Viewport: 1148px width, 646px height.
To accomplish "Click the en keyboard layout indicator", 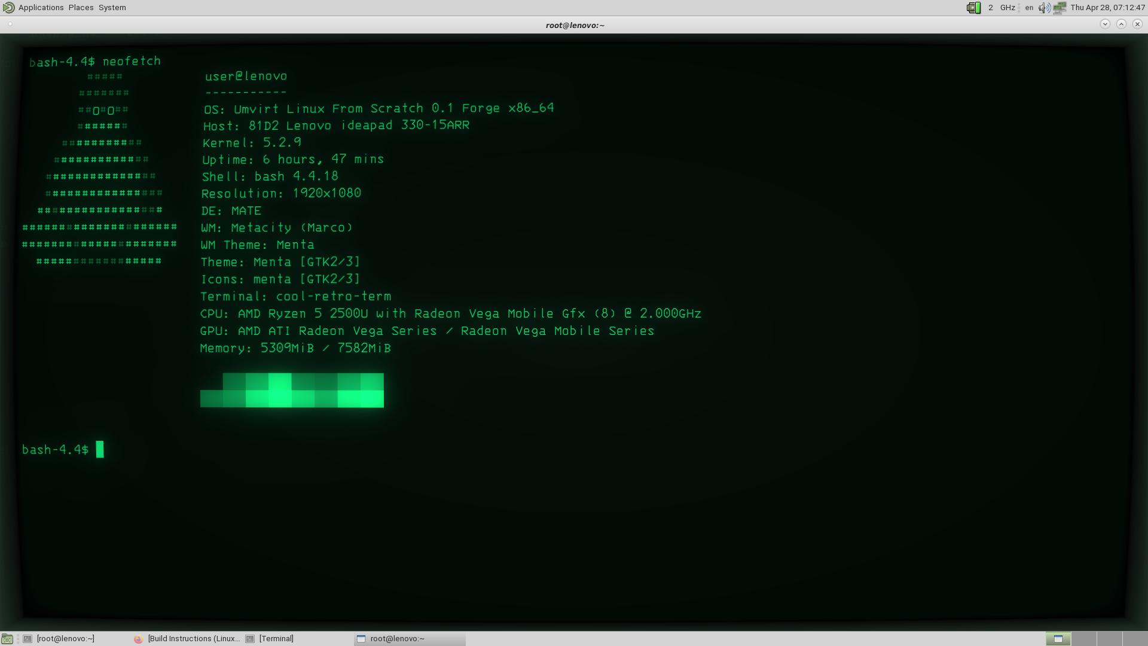I will click(x=1029, y=8).
